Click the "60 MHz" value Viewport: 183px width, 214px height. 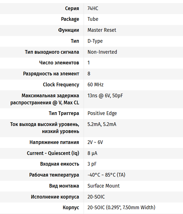(95, 85)
